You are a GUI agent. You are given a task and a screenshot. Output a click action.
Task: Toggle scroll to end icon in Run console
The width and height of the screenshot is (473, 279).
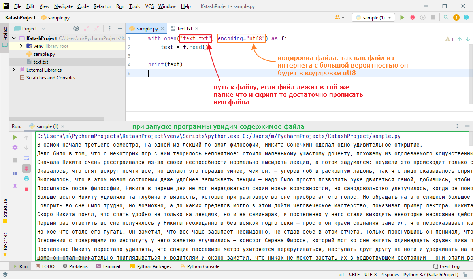tap(26, 168)
